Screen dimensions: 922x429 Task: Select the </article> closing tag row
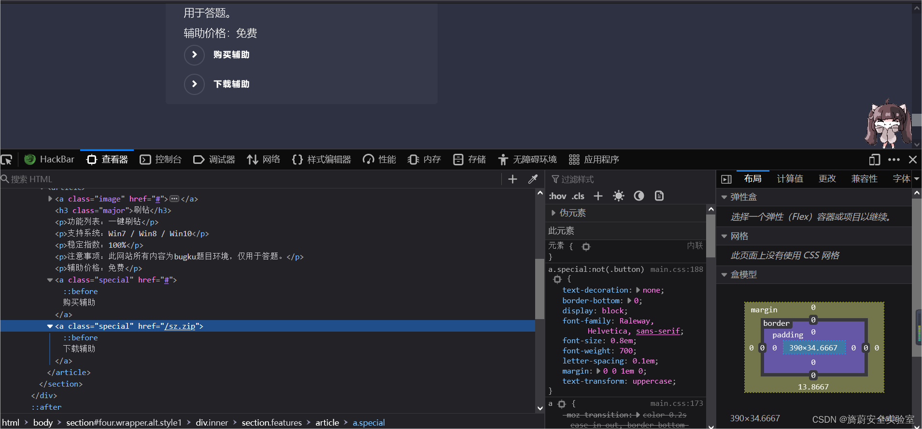(x=69, y=373)
